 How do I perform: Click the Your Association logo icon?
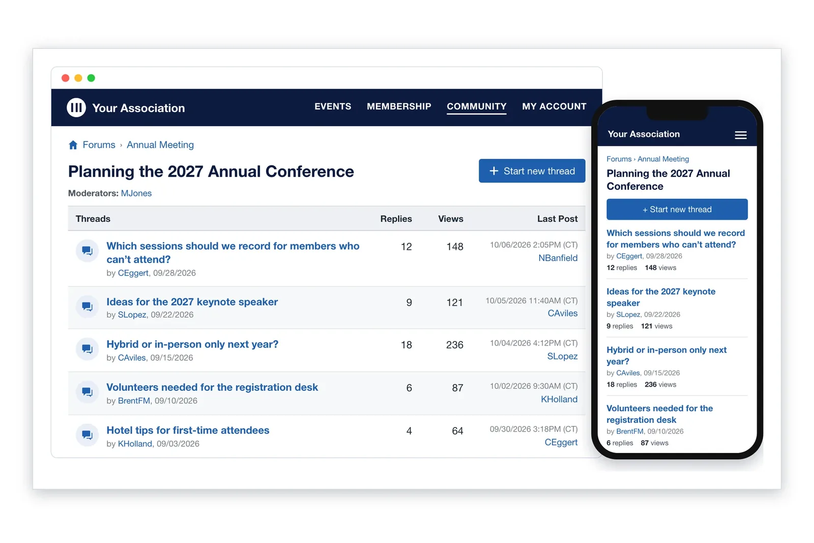click(x=76, y=107)
